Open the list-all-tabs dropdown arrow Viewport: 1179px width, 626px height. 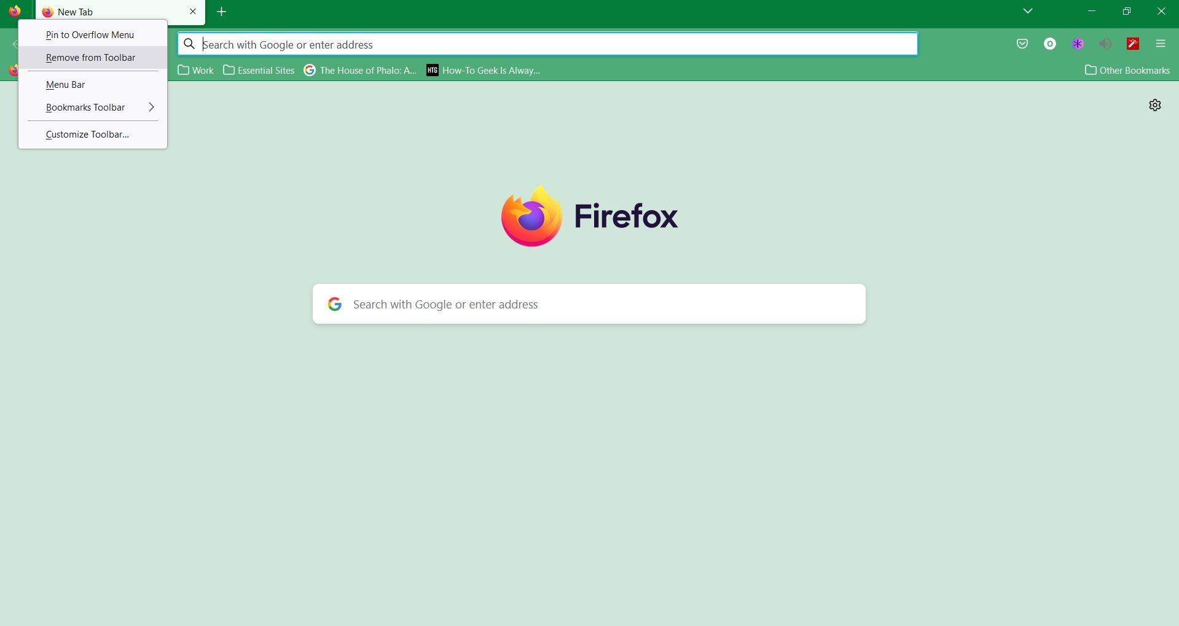tap(1028, 11)
